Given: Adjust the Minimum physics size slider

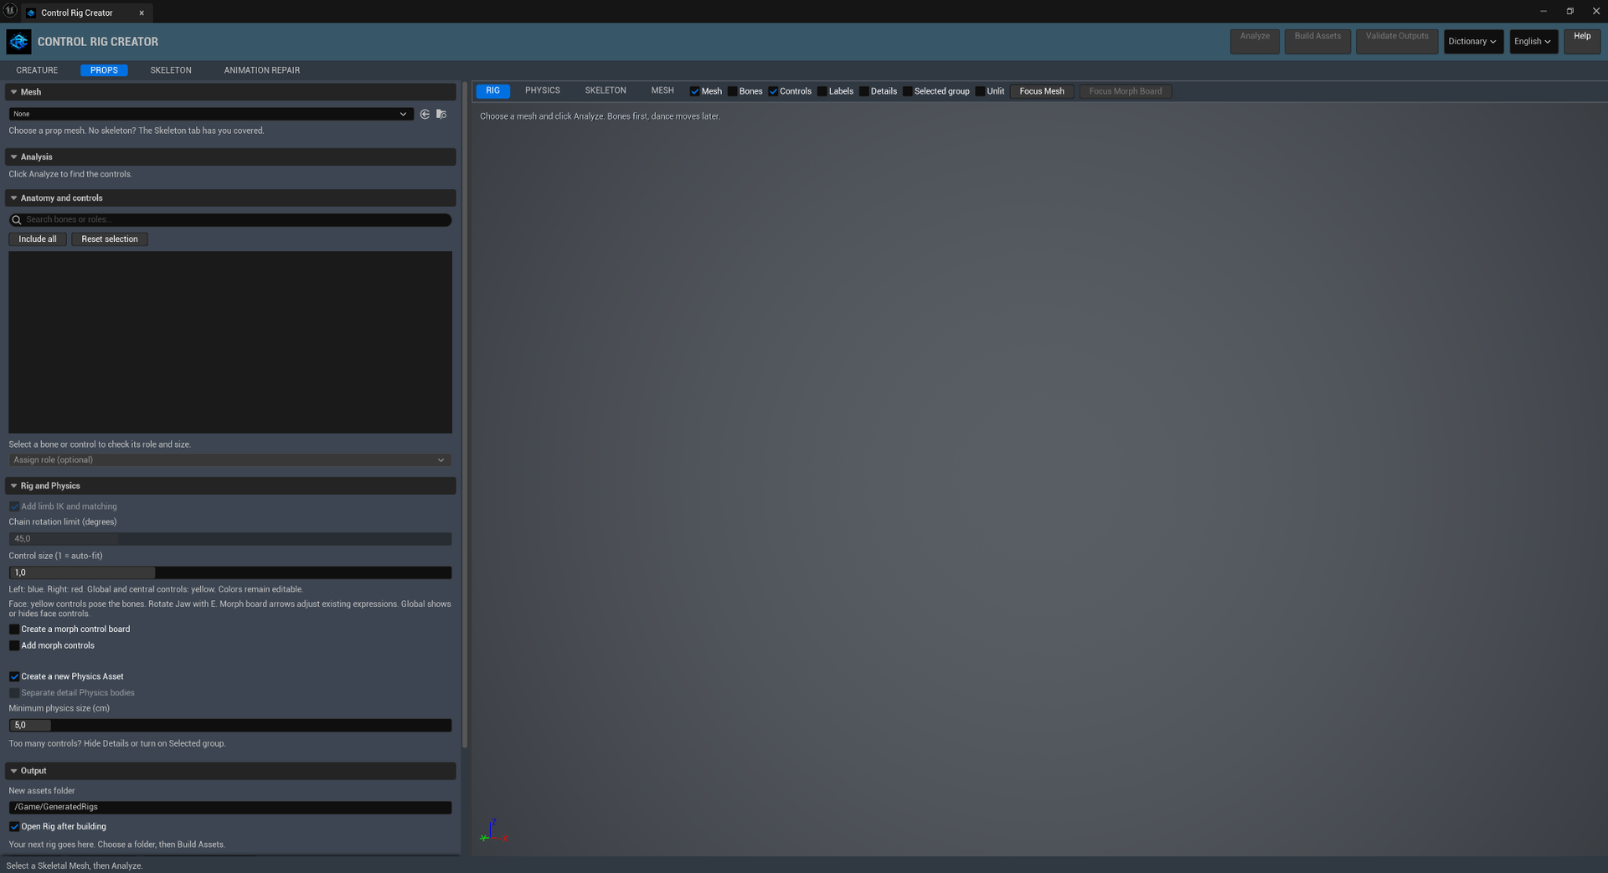Looking at the screenshot, I should tap(230, 726).
